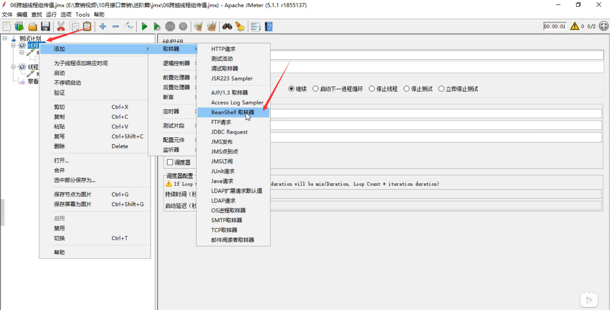This screenshot has width=610, height=310.
Task: Open the 编辑 menu
Action: pos(22,15)
